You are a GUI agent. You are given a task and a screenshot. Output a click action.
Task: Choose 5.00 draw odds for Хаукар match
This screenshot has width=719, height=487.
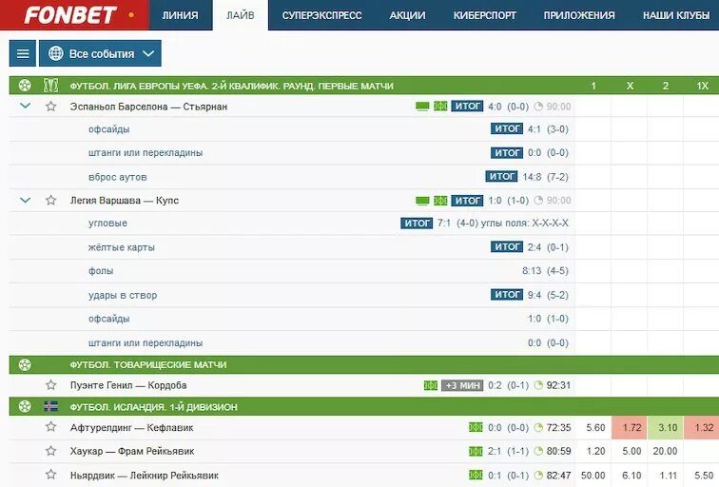(632, 451)
